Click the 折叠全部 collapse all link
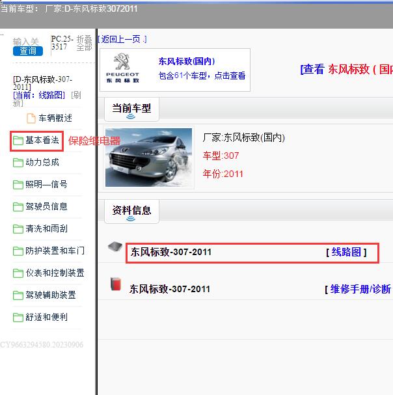The width and height of the screenshot is (393, 395). 84,43
